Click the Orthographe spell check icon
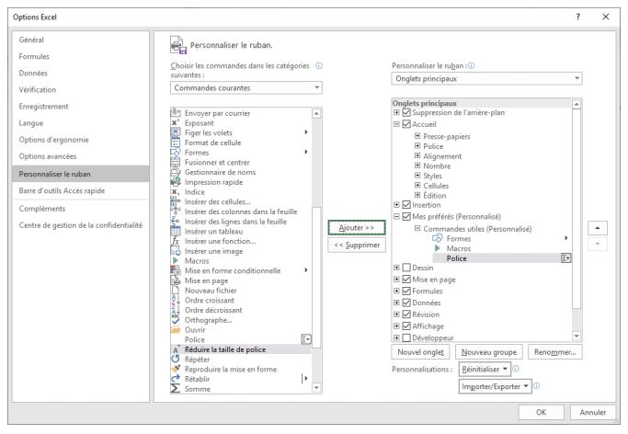The height and width of the screenshot is (434, 628). pyautogui.click(x=177, y=320)
